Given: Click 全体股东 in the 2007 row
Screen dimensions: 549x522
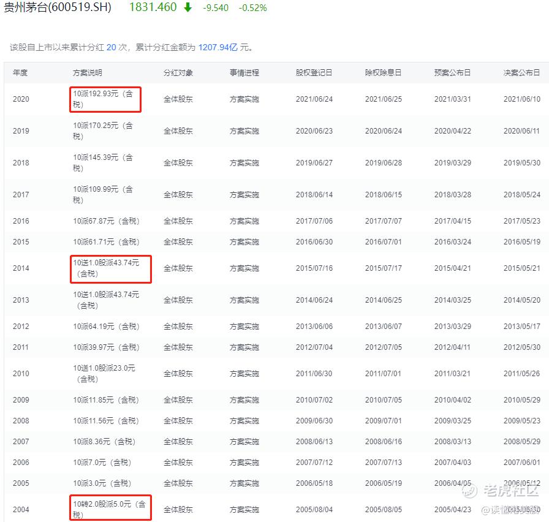Looking at the screenshot, I should point(178,442).
